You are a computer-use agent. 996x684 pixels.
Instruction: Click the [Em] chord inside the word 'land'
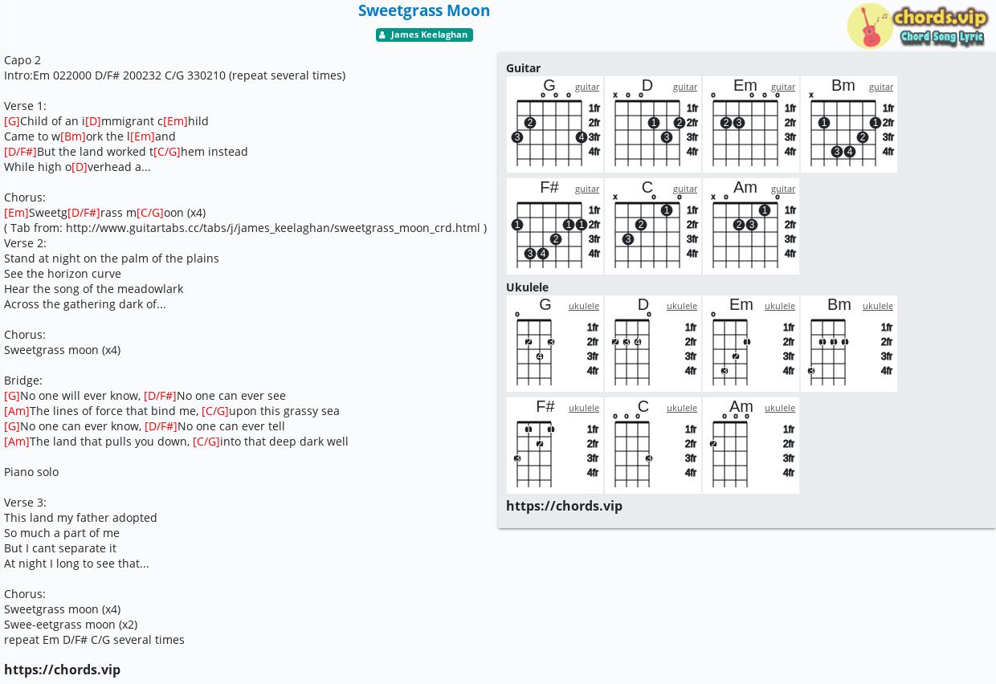click(x=142, y=136)
